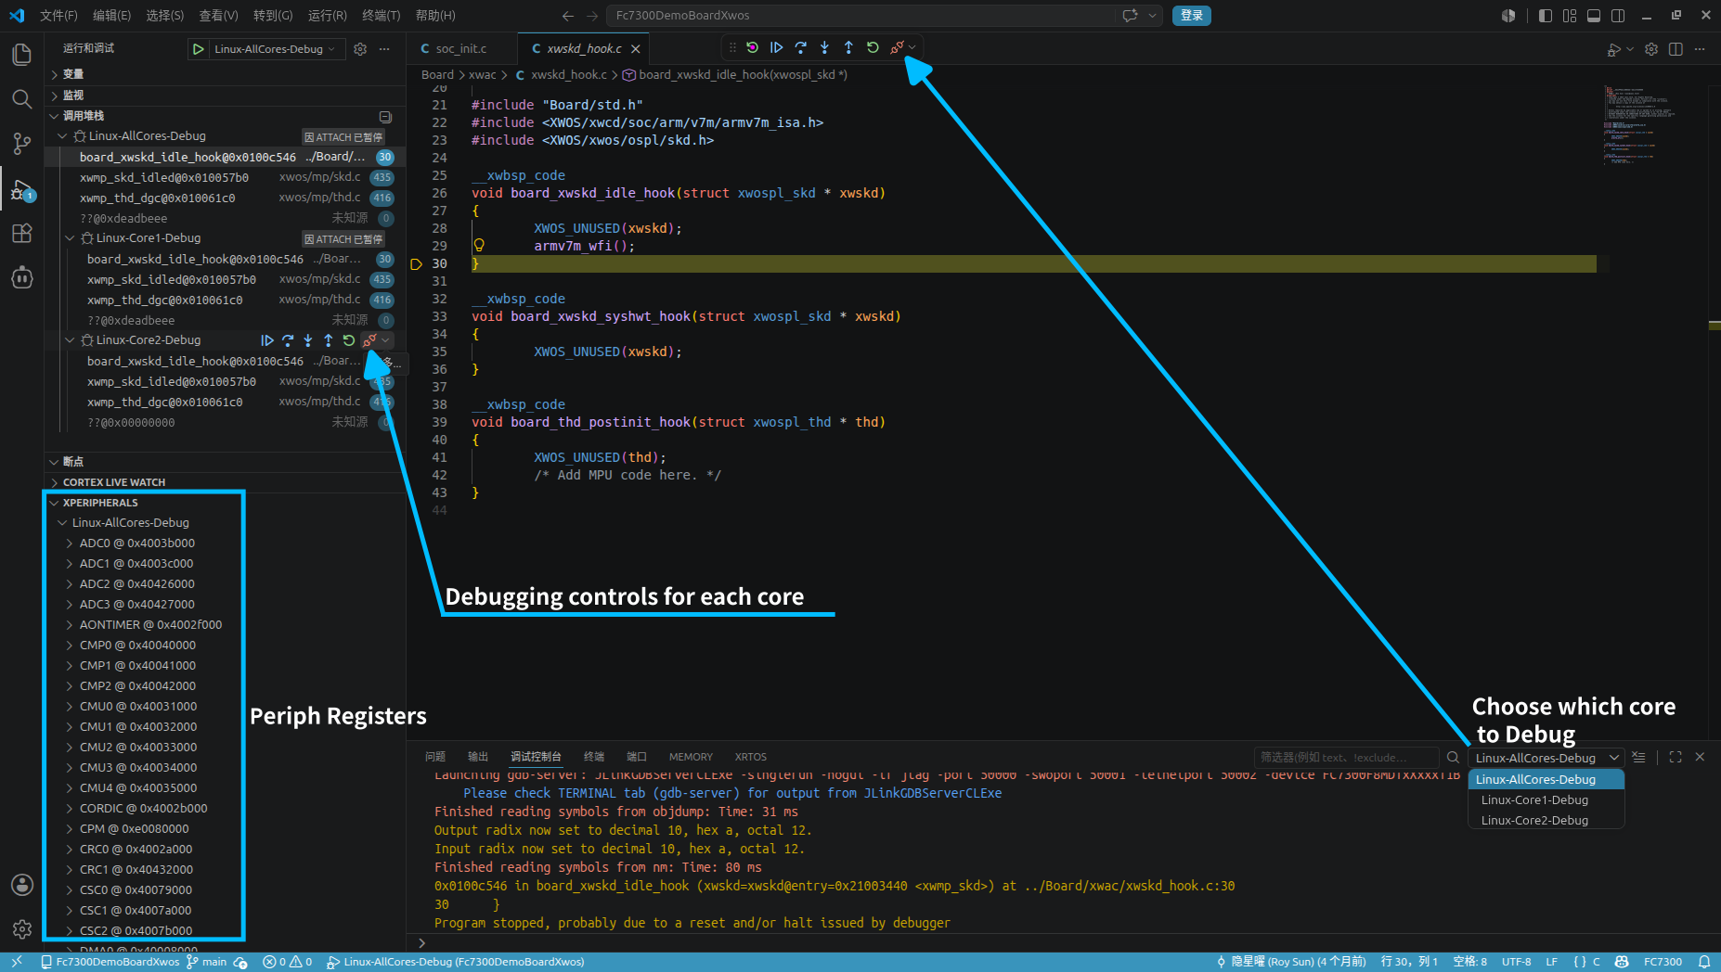
Task: Collapse all in call stack header
Action: coord(385,117)
